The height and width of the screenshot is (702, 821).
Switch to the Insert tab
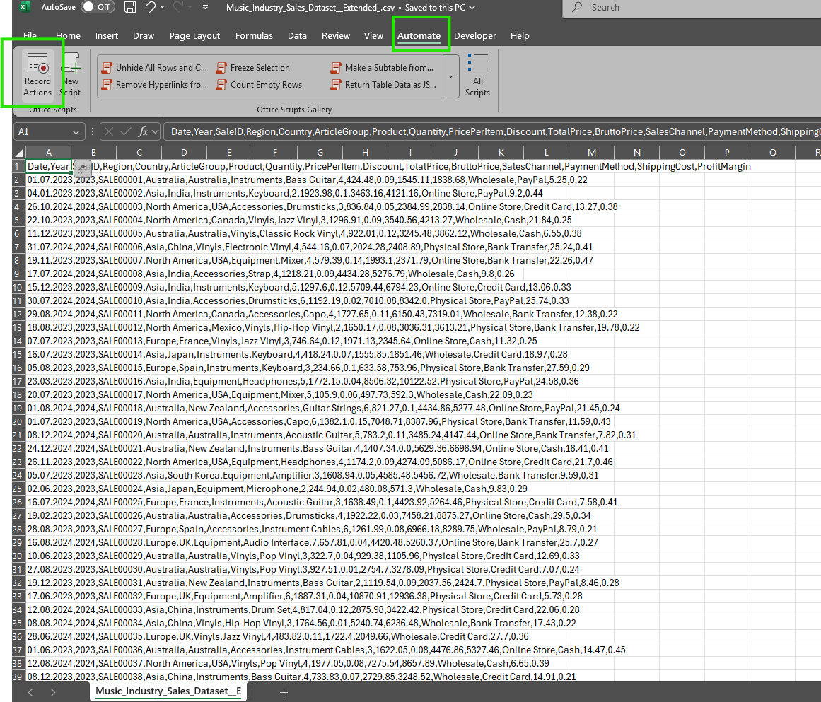click(x=106, y=35)
